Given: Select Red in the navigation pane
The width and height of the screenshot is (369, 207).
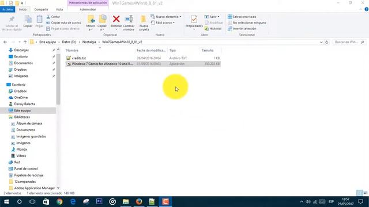Looking at the screenshot, I should click(17, 162).
